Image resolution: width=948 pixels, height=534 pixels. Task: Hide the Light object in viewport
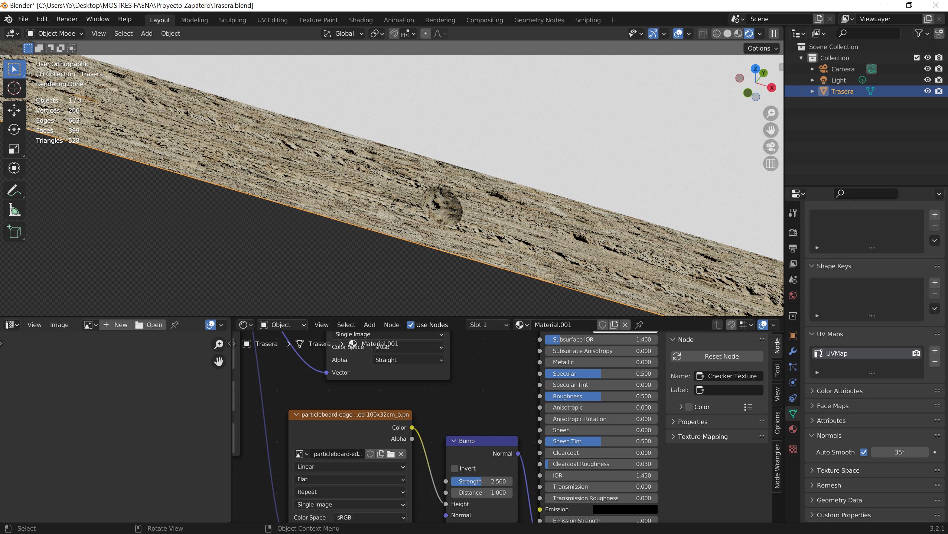(927, 80)
